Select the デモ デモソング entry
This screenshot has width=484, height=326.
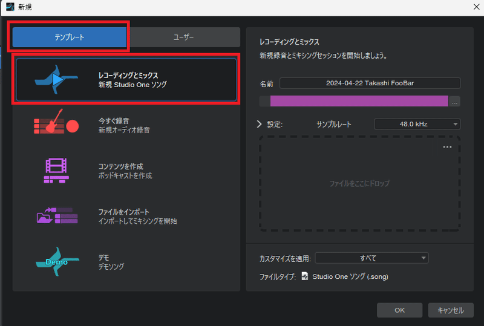tap(126, 262)
